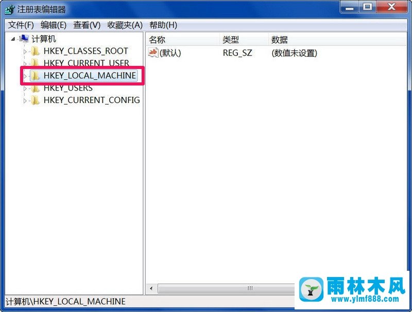Click the HKEY_CLASSES_ROOT folder icon

tap(35, 51)
